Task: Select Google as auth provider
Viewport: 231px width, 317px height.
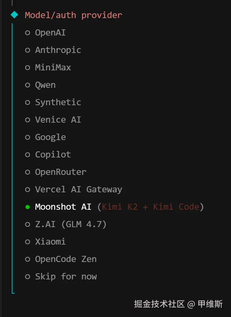Action: click(x=50, y=137)
